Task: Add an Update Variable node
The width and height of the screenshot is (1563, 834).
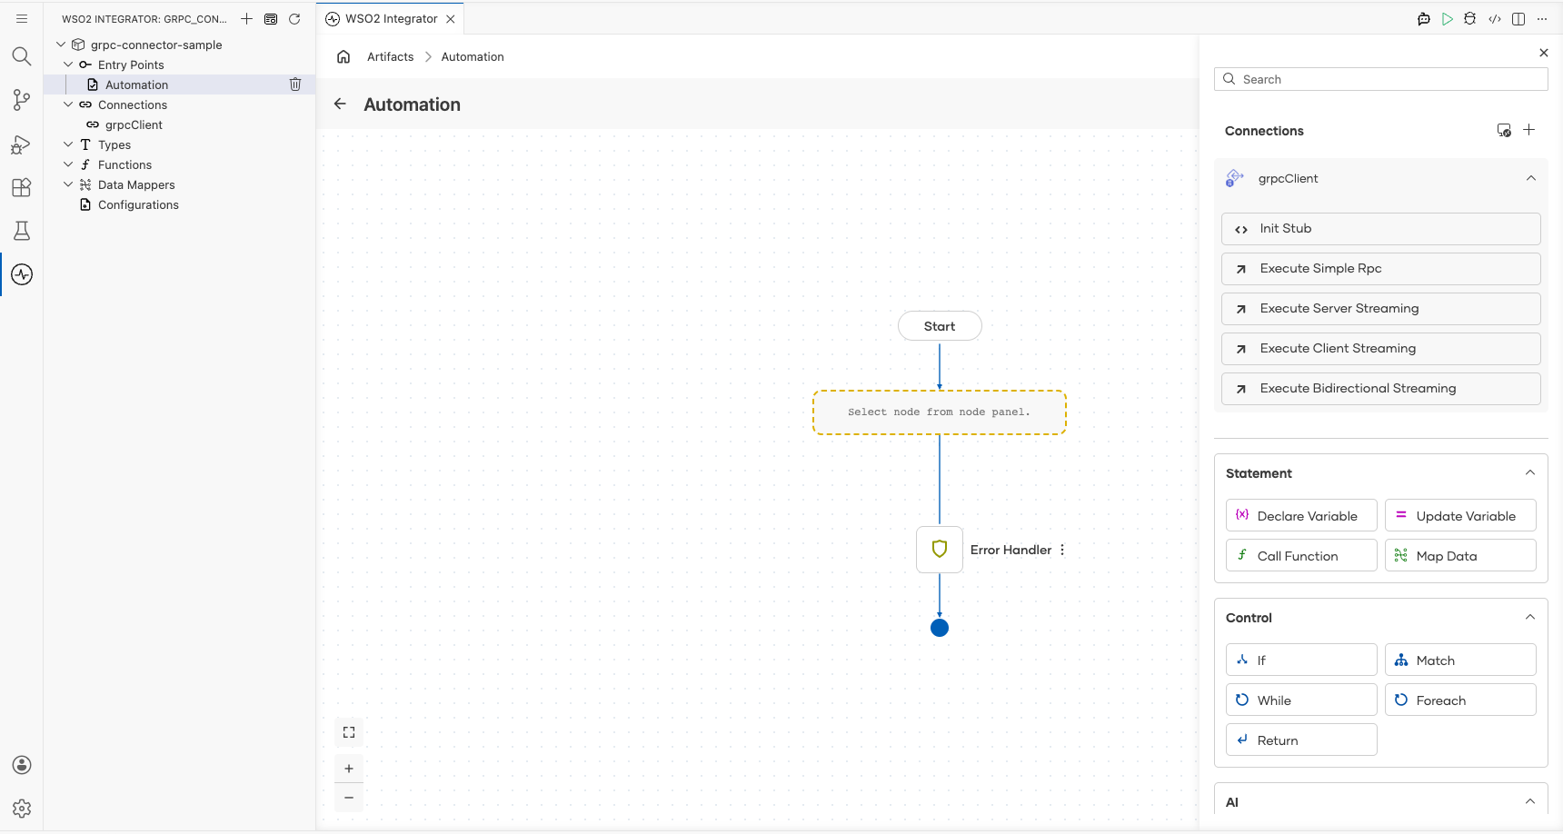Action: [1460, 515]
